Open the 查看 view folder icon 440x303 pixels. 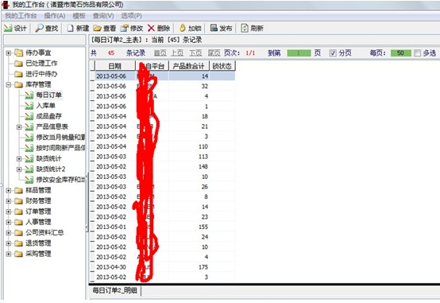click(98, 28)
